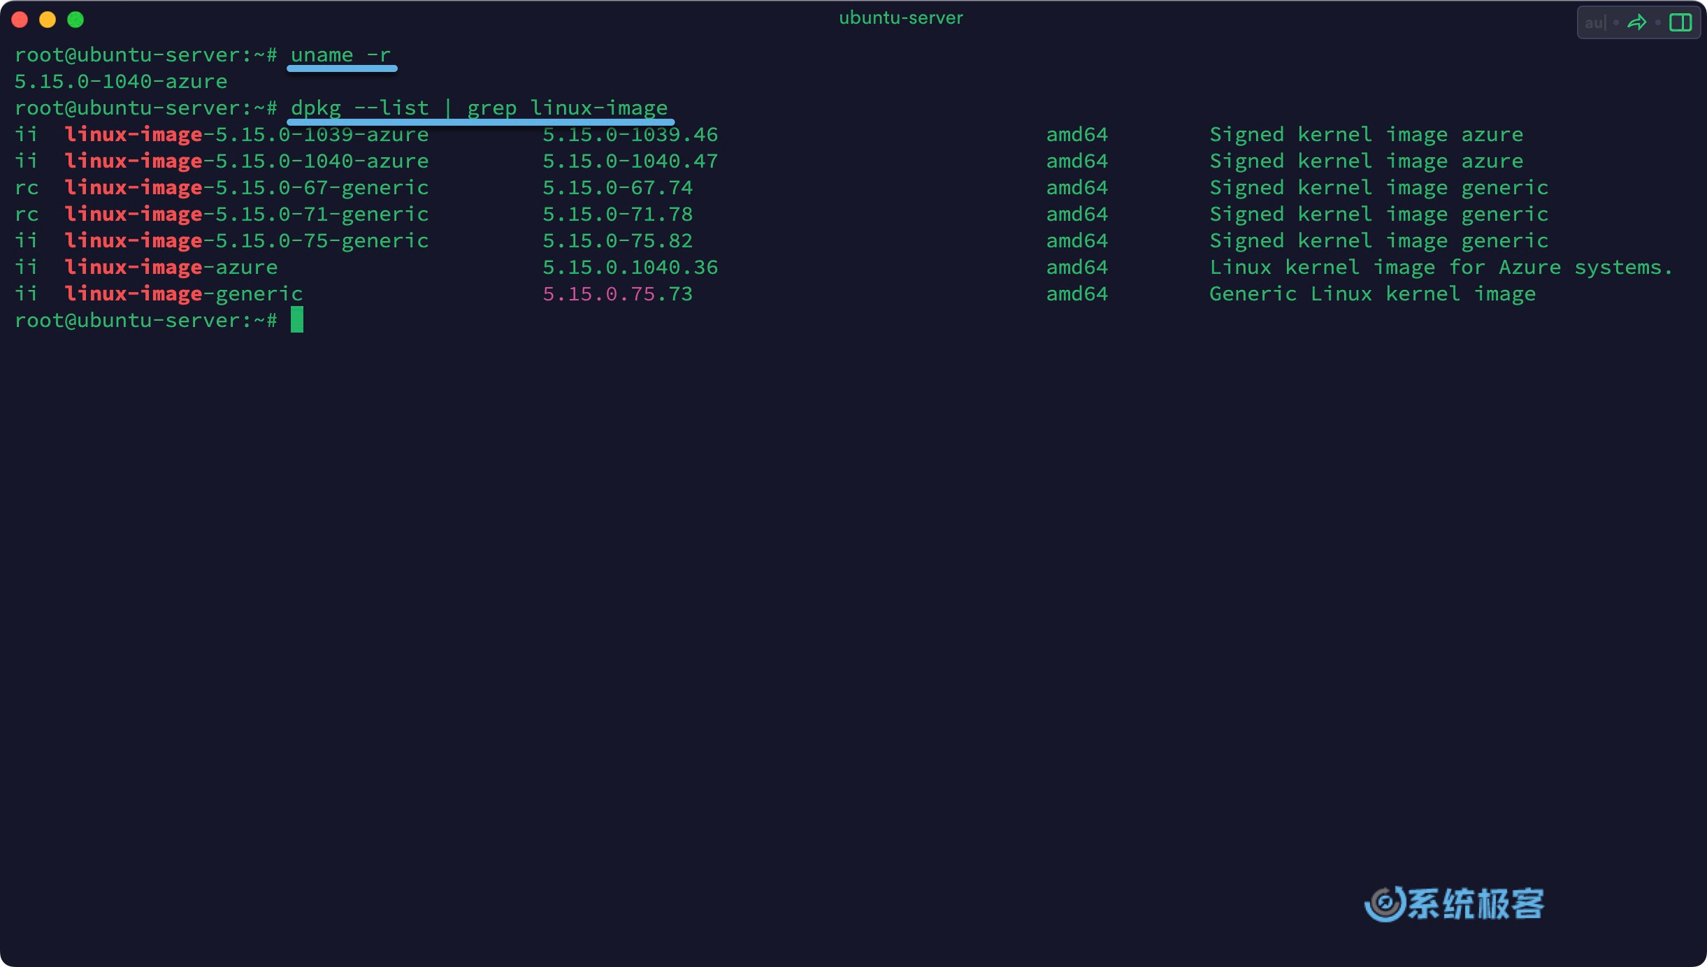Click 'Signed kernel image azure' on 1040-azure row

click(x=1367, y=161)
